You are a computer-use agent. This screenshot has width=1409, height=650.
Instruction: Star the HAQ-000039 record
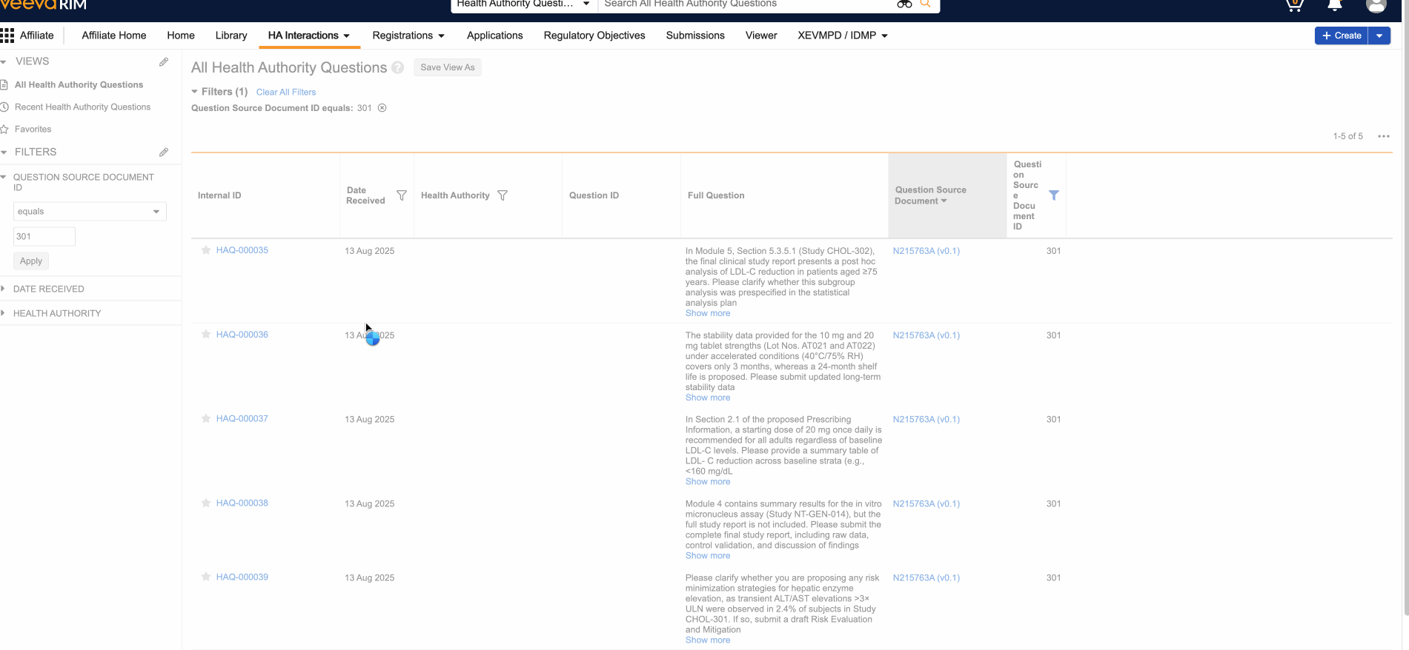[206, 577]
